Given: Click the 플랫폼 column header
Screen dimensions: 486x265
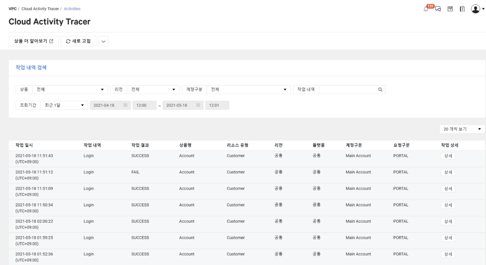Looking at the screenshot, I should pyautogui.click(x=318, y=145).
